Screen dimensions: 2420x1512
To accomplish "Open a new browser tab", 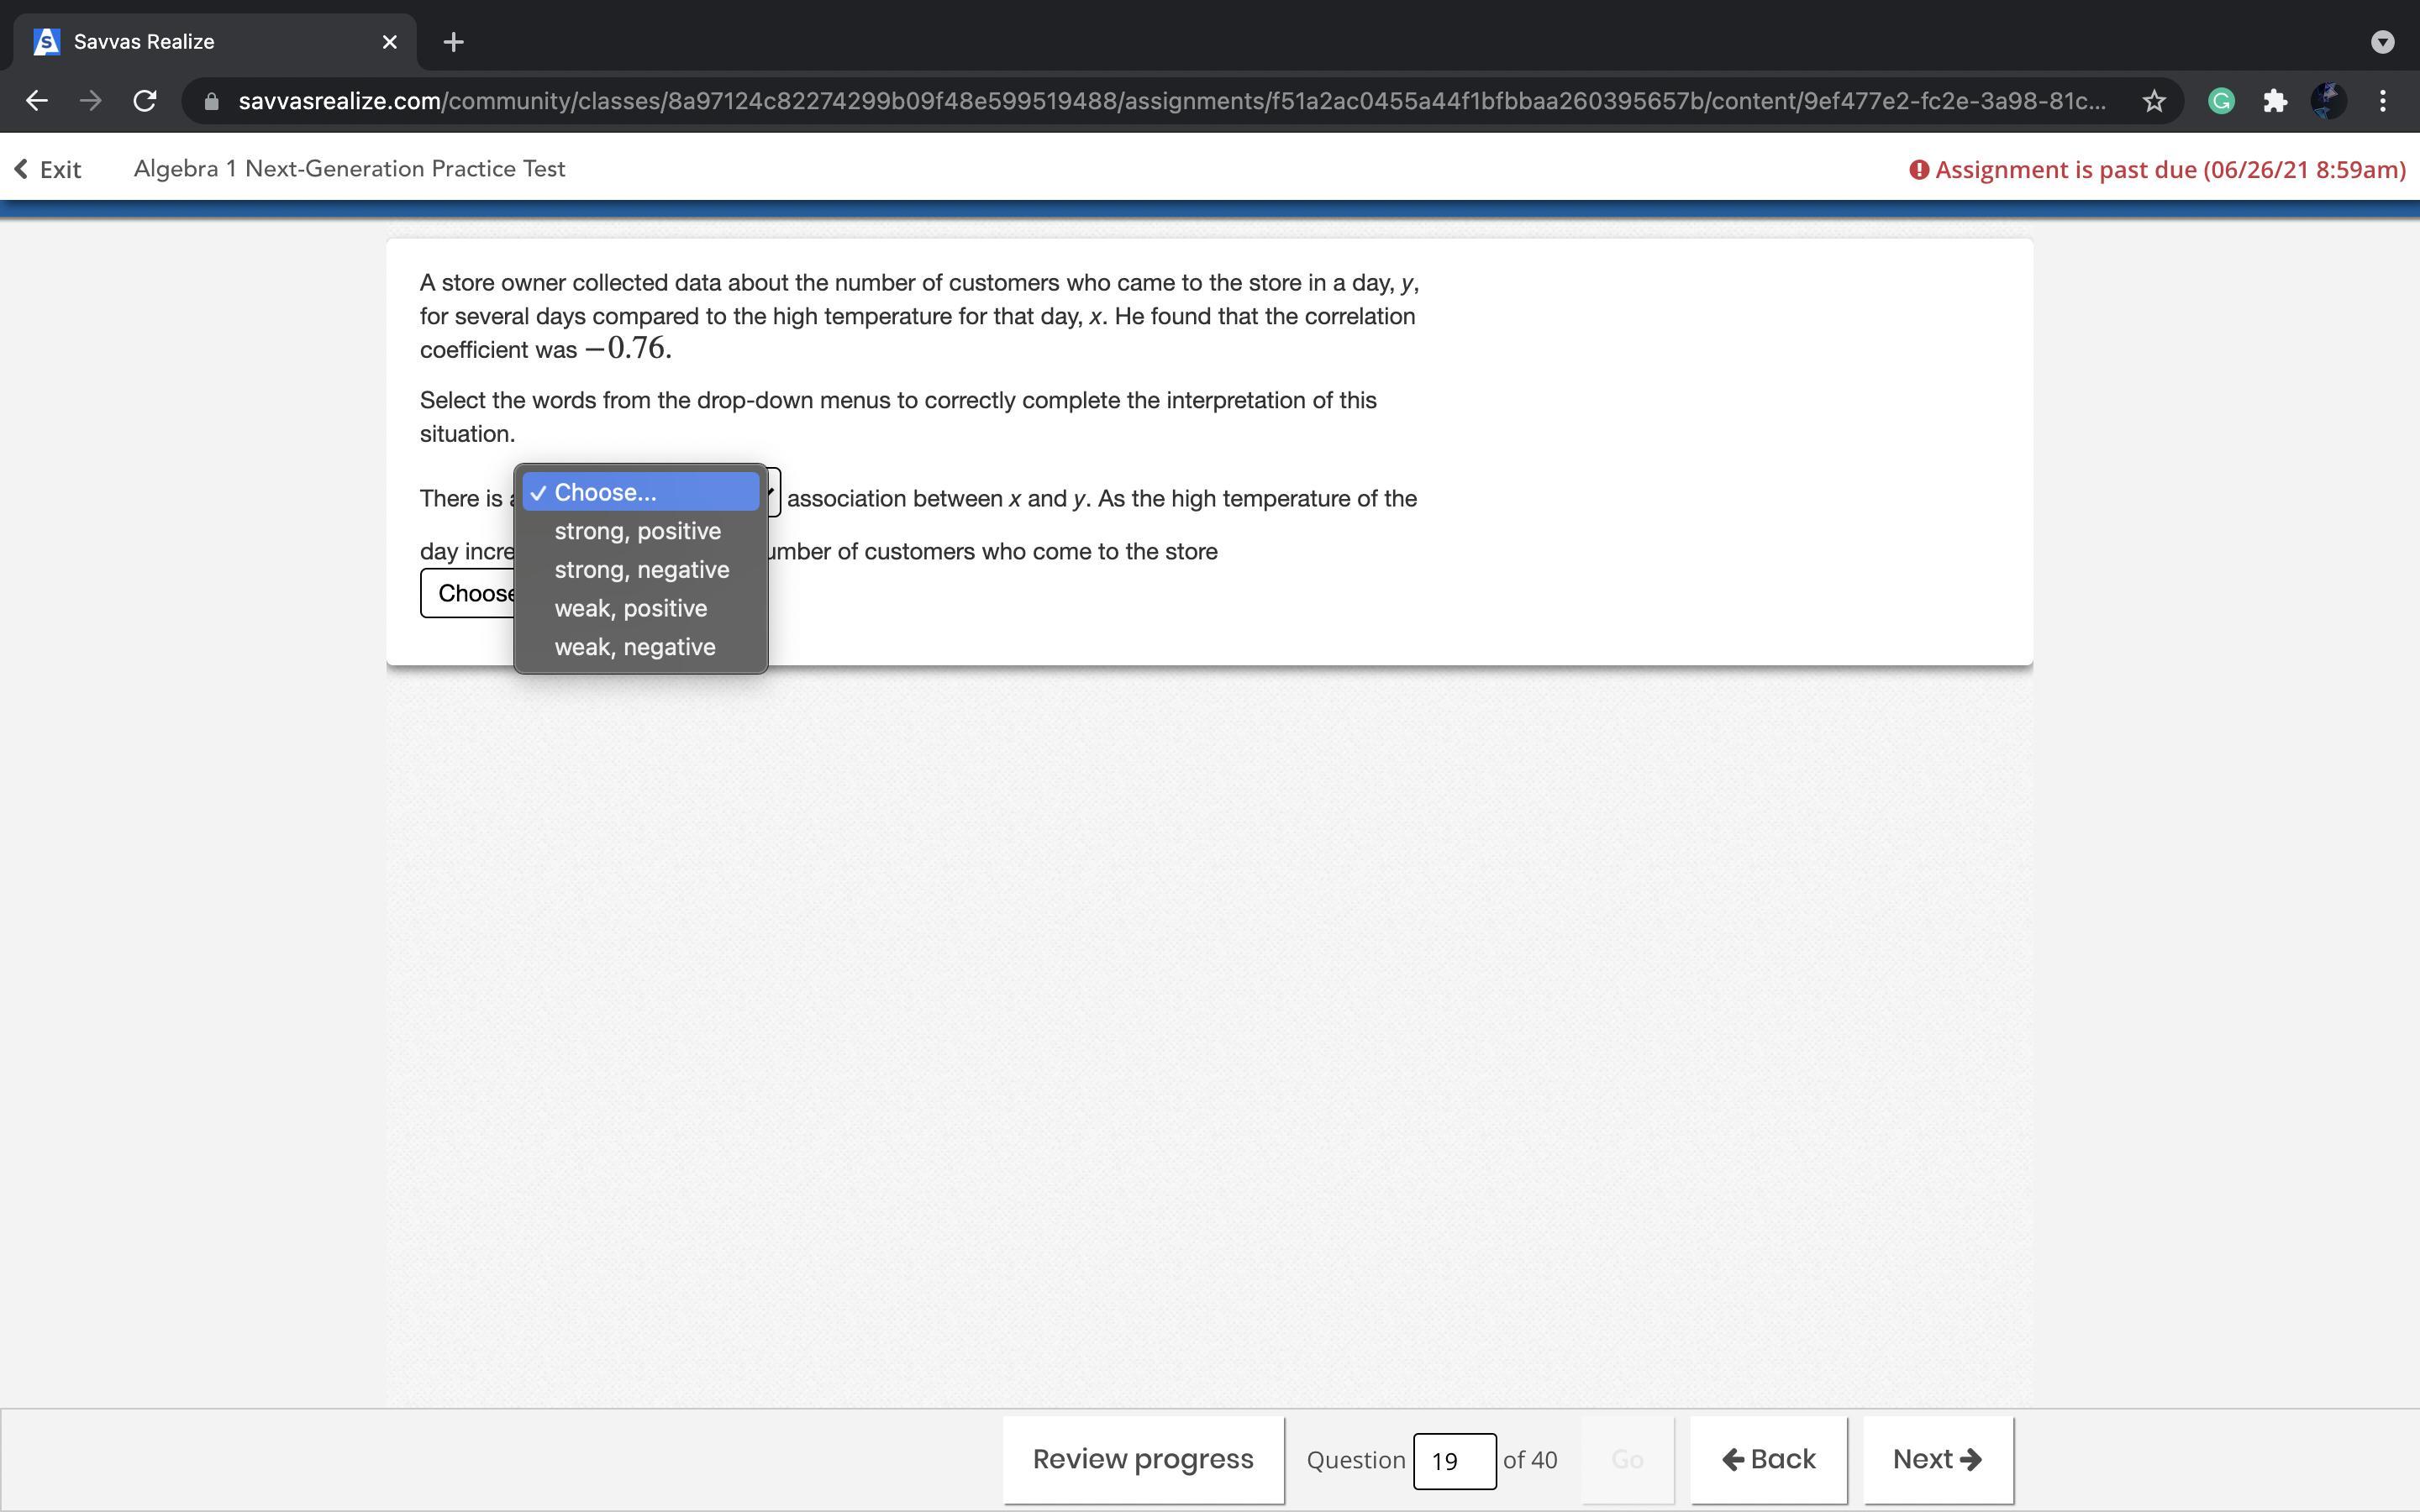I will pyautogui.click(x=453, y=42).
